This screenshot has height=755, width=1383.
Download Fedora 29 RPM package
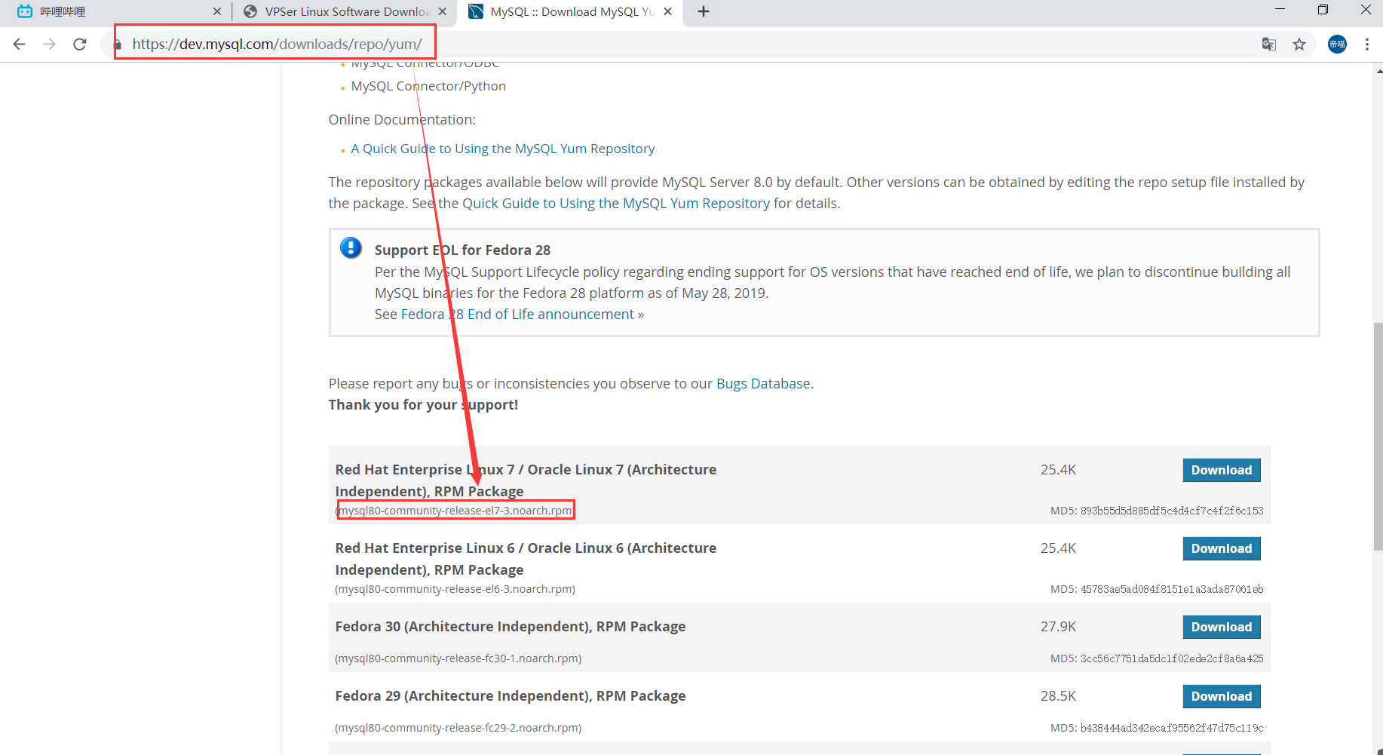tap(1221, 696)
